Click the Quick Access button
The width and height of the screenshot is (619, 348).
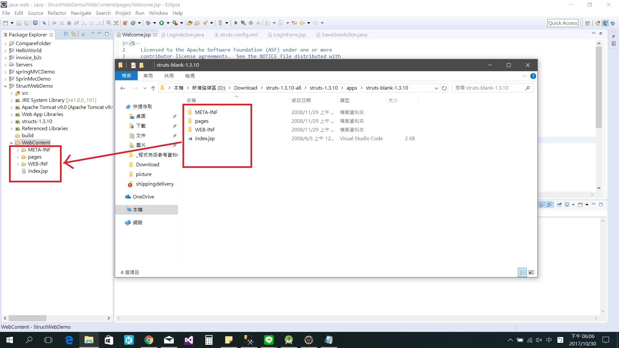pyautogui.click(x=563, y=23)
